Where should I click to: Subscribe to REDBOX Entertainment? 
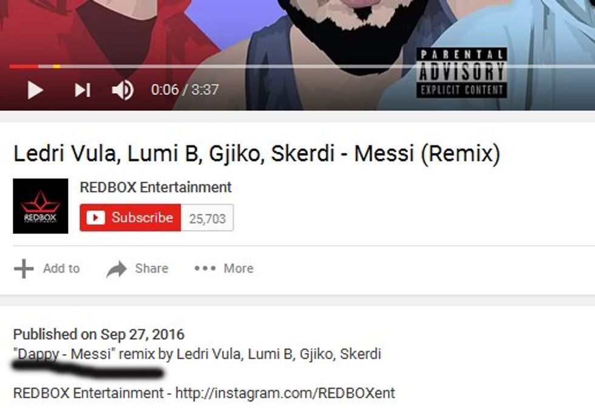click(130, 218)
